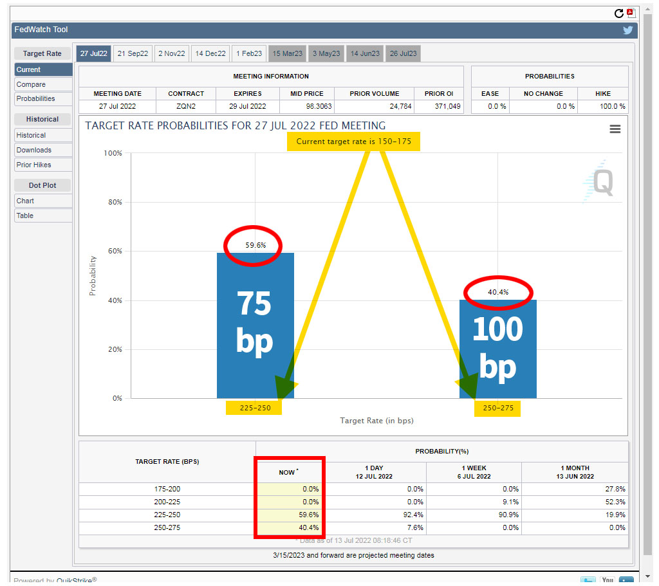
Task: Open the 15 Mar23 projected meeting tab
Action: tap(287, 53)
